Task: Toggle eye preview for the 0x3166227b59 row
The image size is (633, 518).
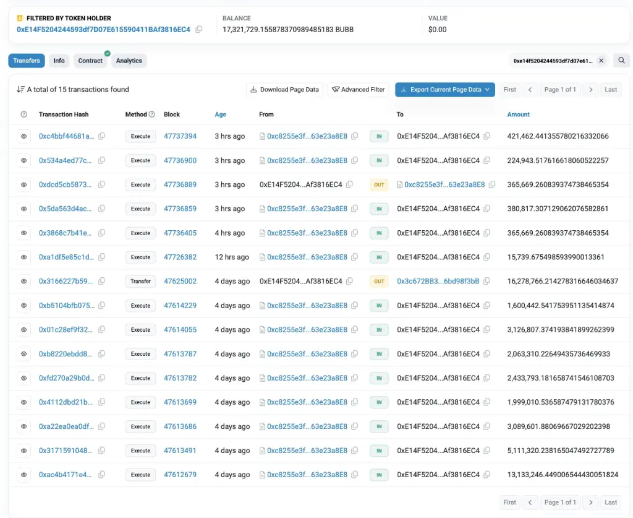Action: pos(24,281)
